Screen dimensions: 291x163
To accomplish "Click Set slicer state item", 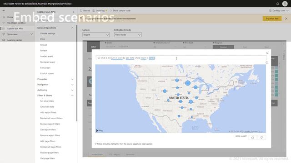I will pos(47,101).
